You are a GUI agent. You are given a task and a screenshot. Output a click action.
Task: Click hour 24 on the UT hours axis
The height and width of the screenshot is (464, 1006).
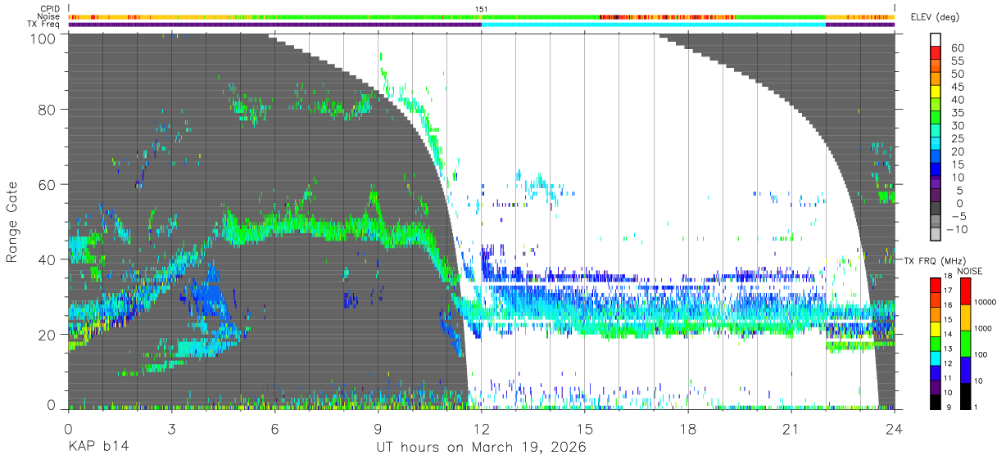[895, 429]
